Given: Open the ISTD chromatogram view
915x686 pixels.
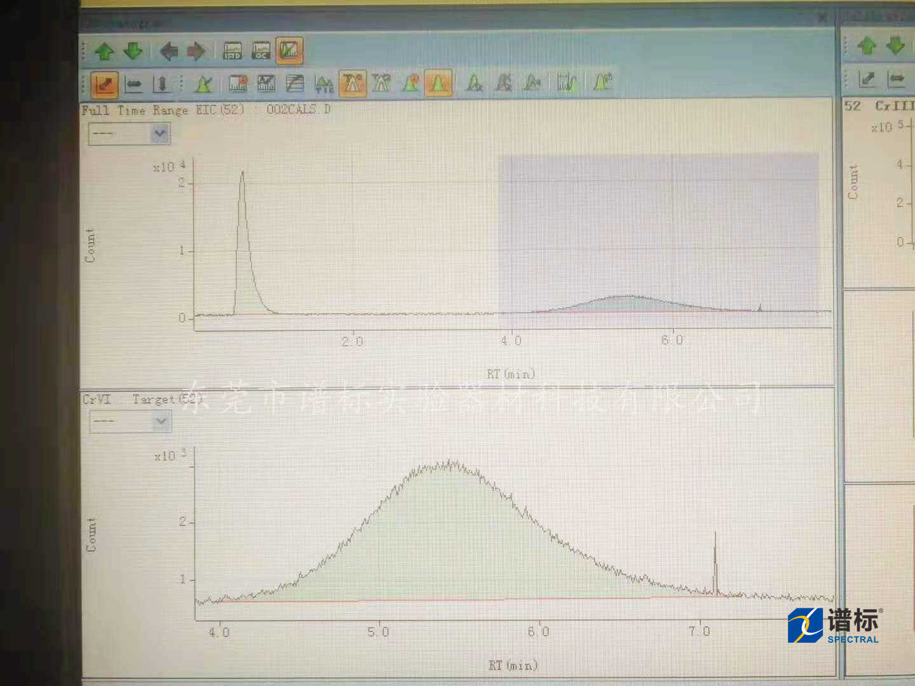Looking at the screenshot, I should point(233,51).
